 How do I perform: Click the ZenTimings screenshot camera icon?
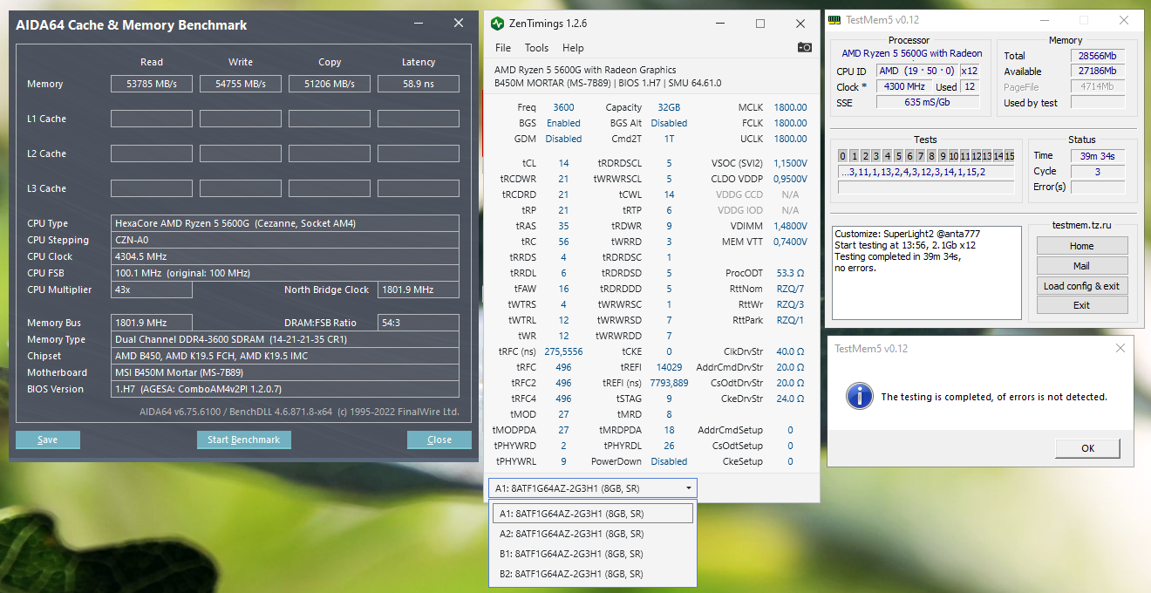coord(805,48)
